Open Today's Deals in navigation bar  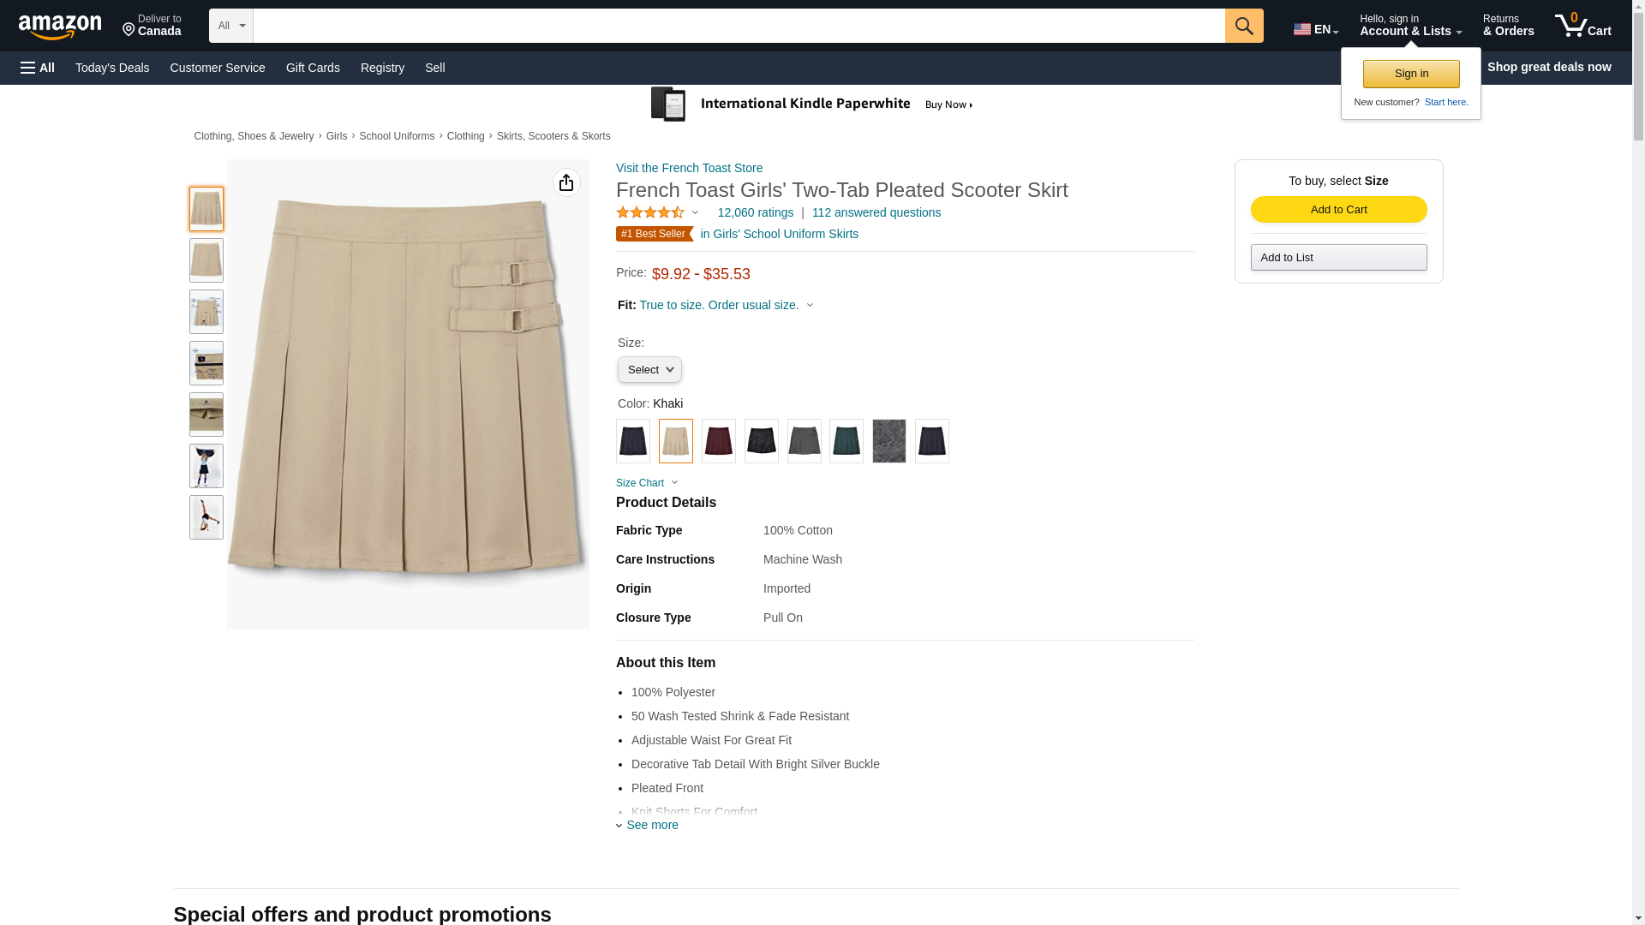112,68
